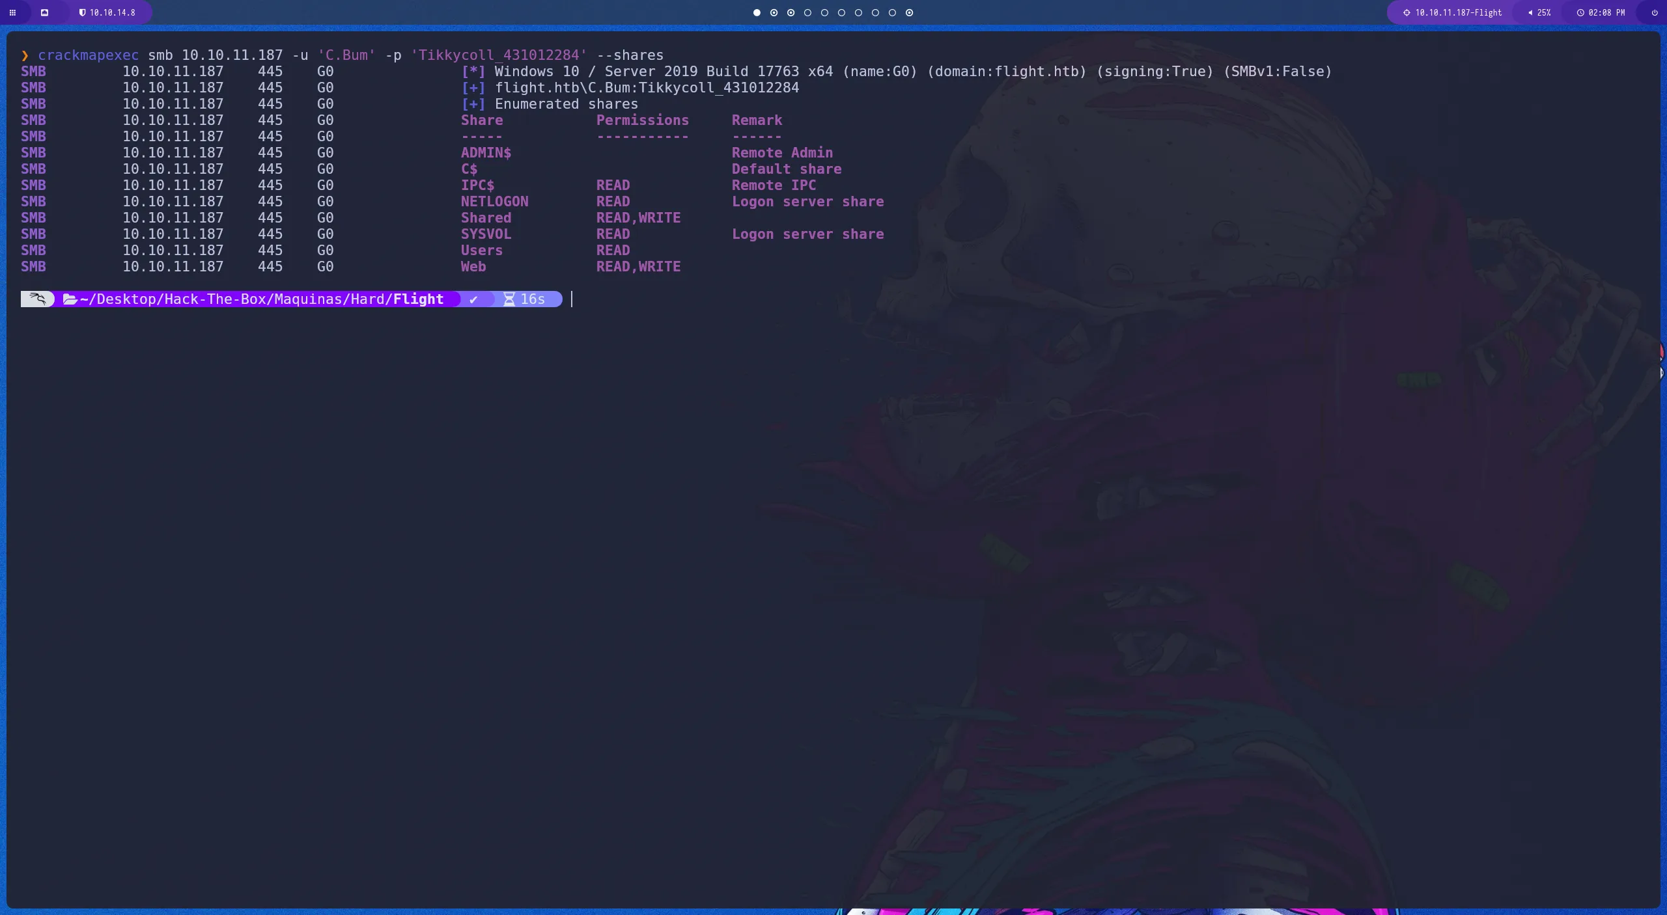Activate the first filled workspace dot
This screenshot has width=1667, height=915.
click(756, 12)
